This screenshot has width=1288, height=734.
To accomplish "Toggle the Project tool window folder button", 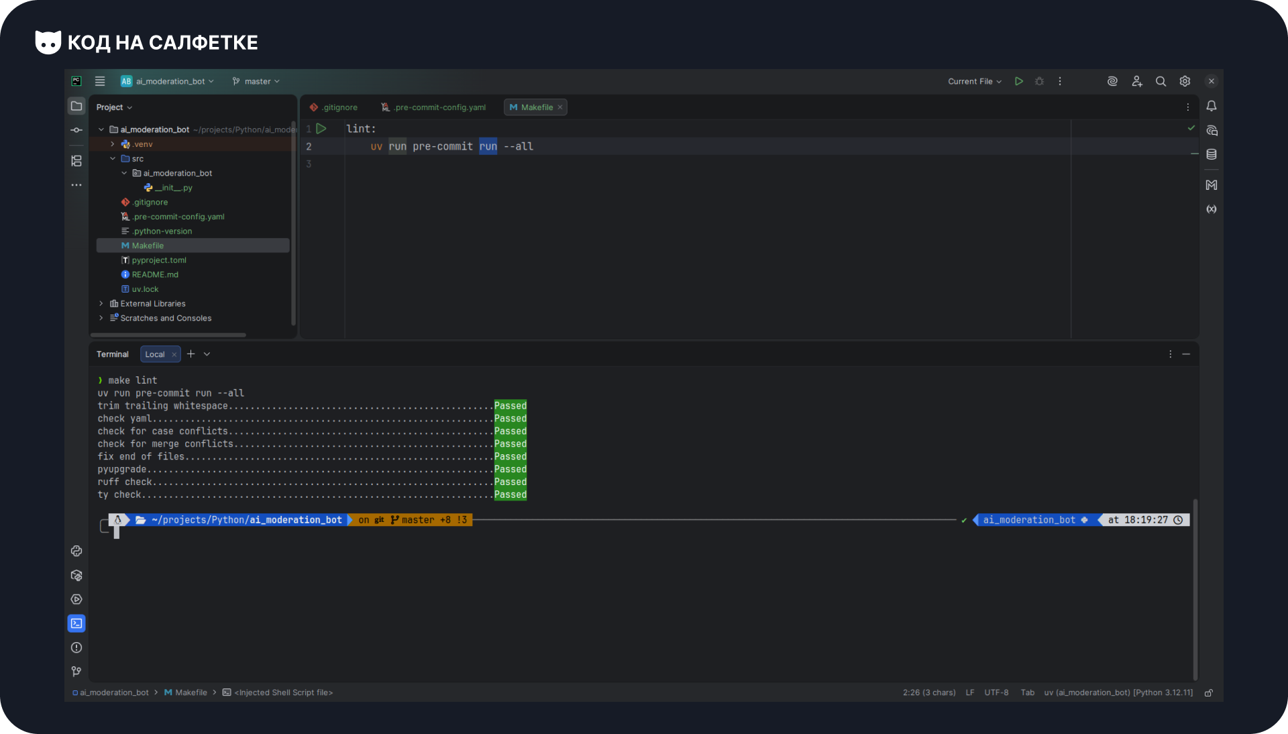I will coord(76,106).
